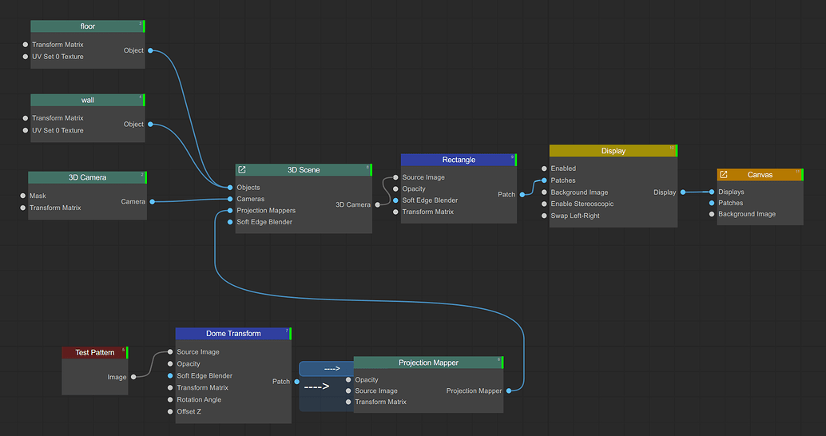This screenshot has height=436, width=826.
Task: Click the Rotation Angle input port
Action: 170,399
